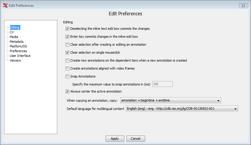
Task: Click the snap maximum value (ms) field
Action: click(162, 84)
